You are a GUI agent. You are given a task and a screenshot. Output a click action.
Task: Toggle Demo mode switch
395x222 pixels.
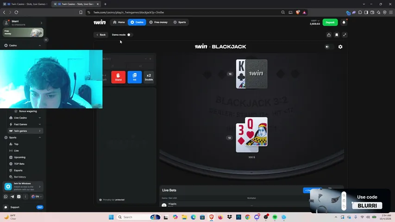click(x=129, y=35)
